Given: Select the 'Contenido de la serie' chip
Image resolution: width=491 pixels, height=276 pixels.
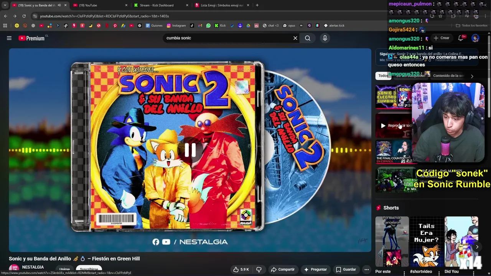Looking at the screenshot, I should (x=448, y=76).
